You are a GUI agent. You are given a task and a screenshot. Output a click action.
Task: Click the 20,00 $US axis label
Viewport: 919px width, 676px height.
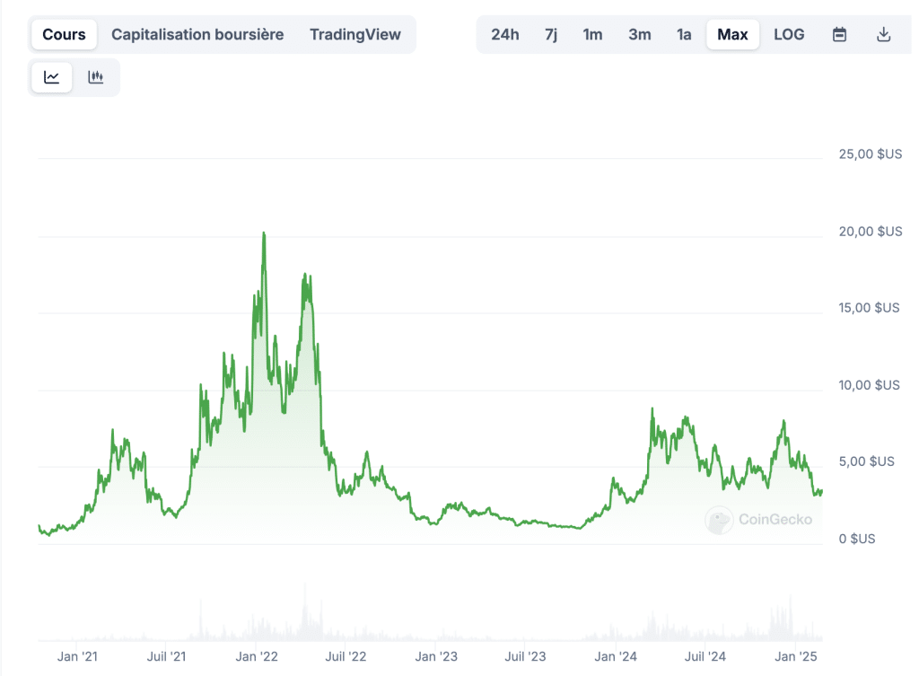point(871,232)
